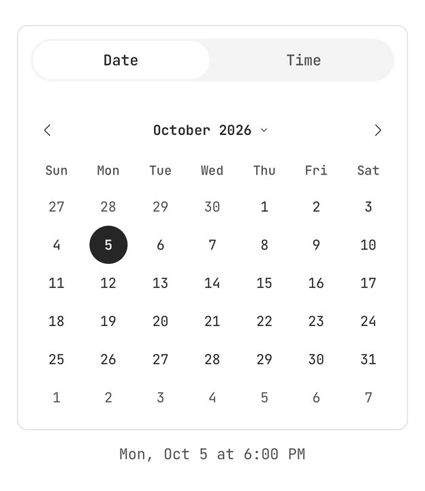Select October 1 under Thu
Screen dimensions: 425x491
264,207
